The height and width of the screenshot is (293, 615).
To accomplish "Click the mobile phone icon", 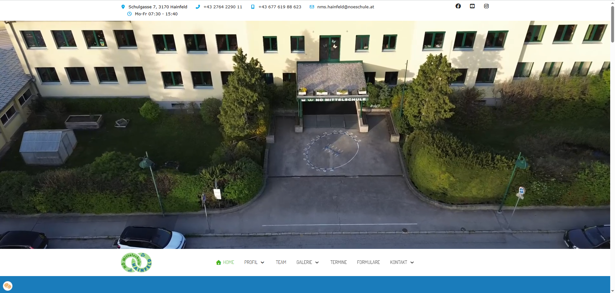I will (253, 7).
